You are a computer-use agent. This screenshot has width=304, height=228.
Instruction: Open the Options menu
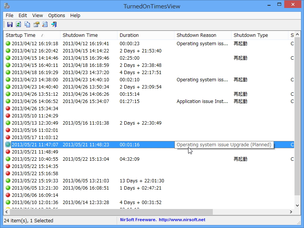[x=56, y=16]
